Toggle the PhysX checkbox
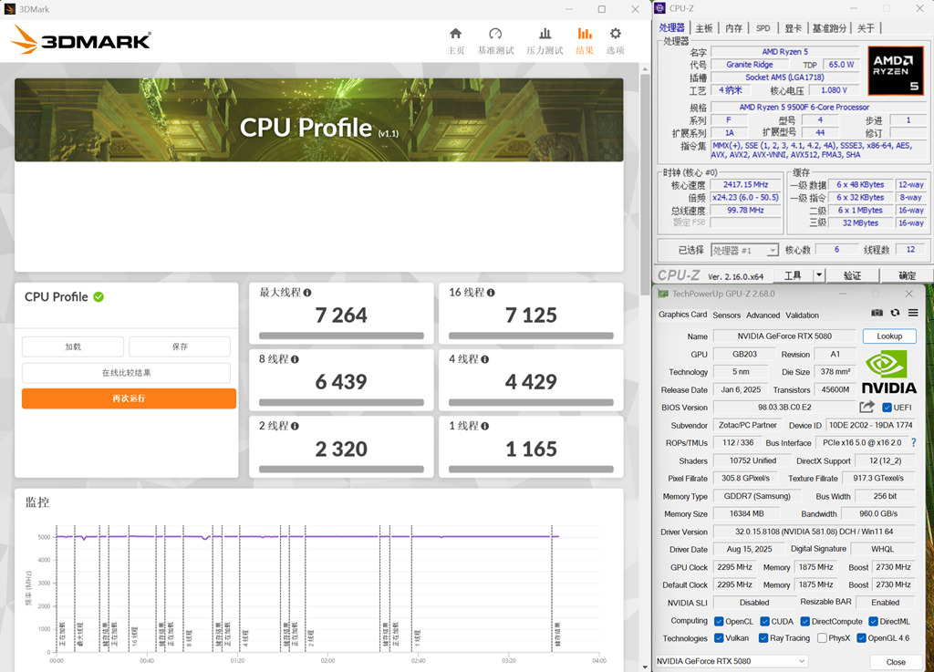The image size is (934, 672). pos(823,638)
